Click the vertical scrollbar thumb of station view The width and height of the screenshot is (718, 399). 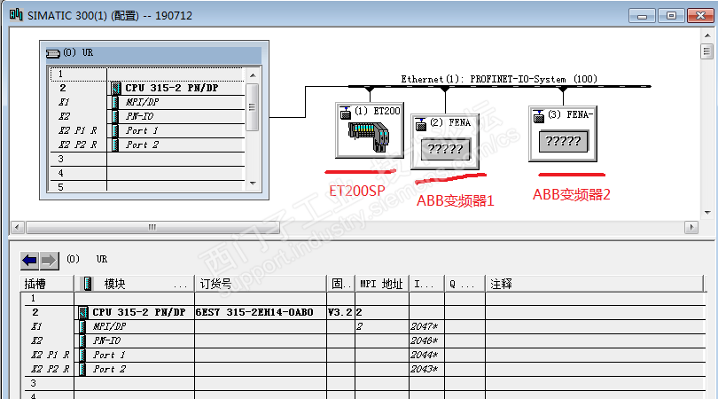tap(707, 51)
